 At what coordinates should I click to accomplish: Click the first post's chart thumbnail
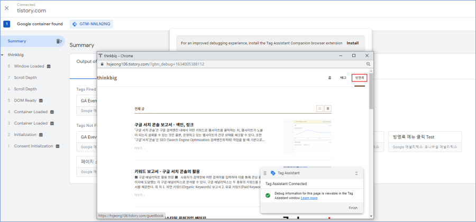(x=307, y=136)
